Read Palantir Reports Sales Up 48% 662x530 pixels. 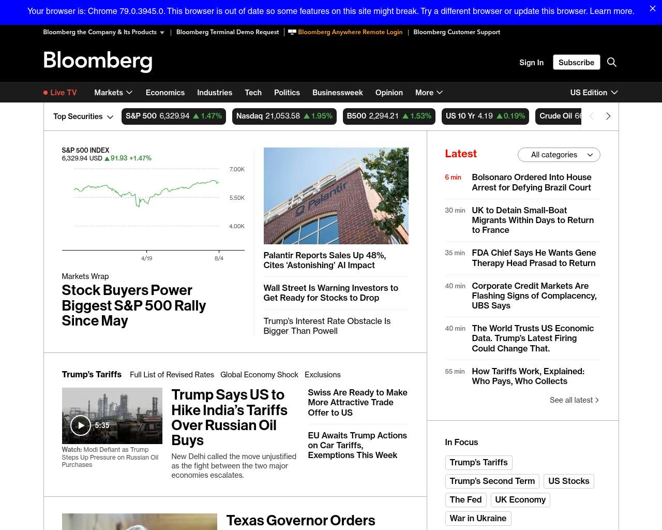click(x=325, y=260)
